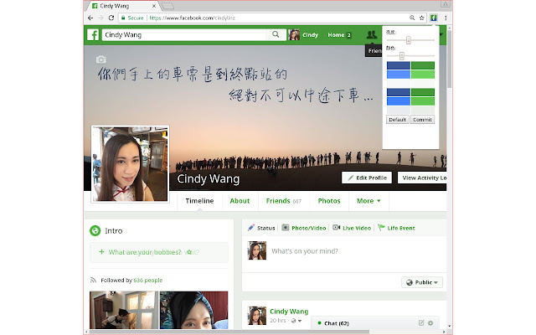Image resolution: width=536 pixels, height=335 pixels.
Task: Click the Commit button in extension popup
Action: (x=422, y=120)
